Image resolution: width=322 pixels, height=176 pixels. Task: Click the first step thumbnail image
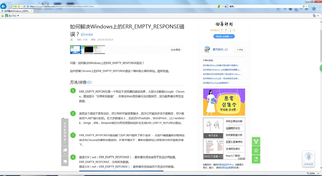point(76,50)
